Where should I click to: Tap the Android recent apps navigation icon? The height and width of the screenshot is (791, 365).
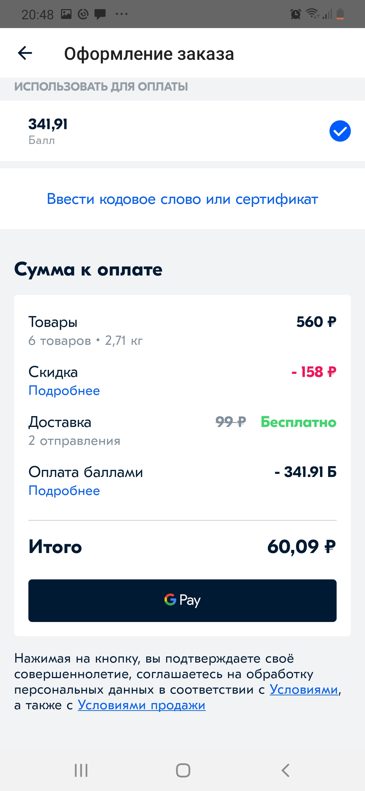(81, 770)
